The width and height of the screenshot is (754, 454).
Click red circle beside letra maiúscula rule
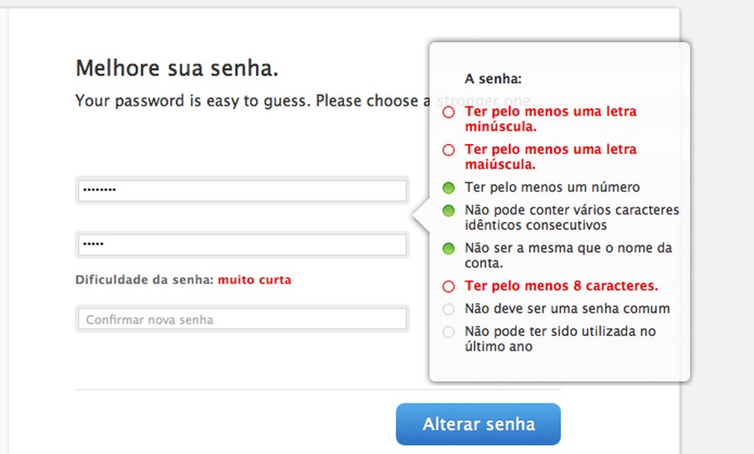coord(449,150)
